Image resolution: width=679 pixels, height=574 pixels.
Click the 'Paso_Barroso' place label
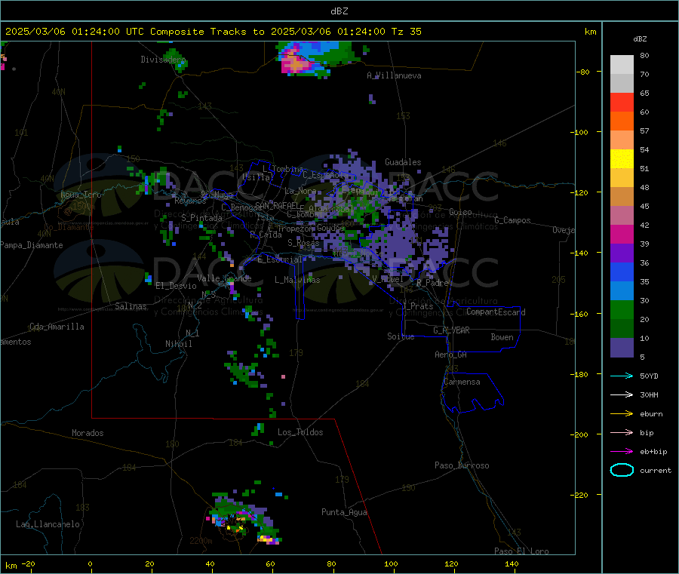[462, 465]
